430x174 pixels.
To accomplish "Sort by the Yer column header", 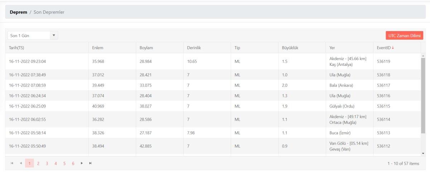I will pos(332,48).
